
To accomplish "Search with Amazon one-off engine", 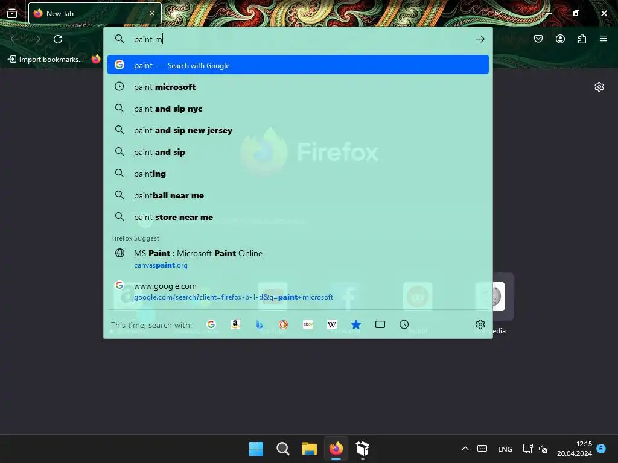I will [235, 324].
